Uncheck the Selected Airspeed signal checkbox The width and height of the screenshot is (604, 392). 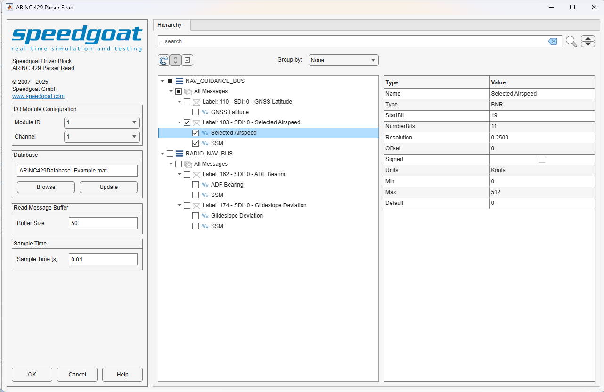tap(196, 133)
